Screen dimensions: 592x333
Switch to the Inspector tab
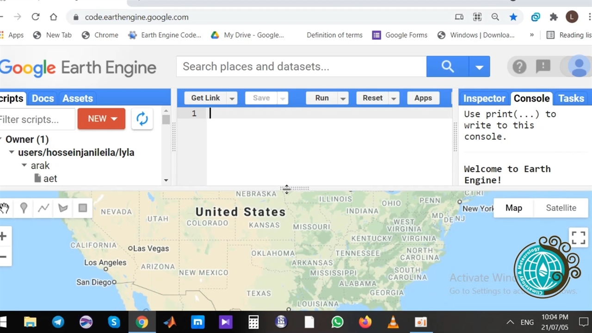484,99
